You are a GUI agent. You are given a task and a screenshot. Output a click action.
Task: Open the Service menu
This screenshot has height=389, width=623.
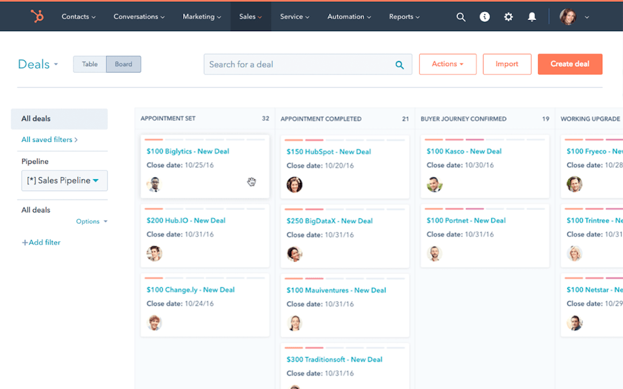click(295, 17)
